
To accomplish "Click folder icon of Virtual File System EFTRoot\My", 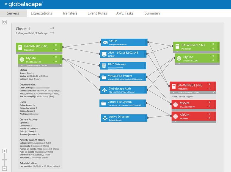I will click(104, 77).
